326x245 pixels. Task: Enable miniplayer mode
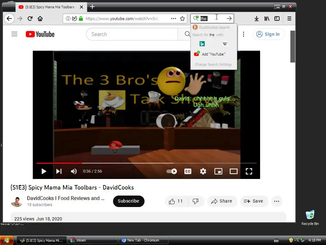click(x=218, y=171)
